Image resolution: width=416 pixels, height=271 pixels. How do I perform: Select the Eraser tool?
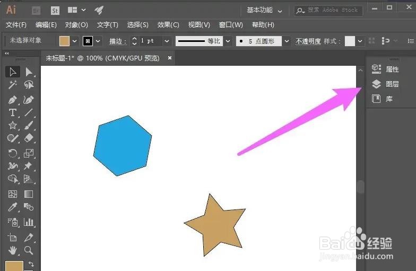[29, 138]
